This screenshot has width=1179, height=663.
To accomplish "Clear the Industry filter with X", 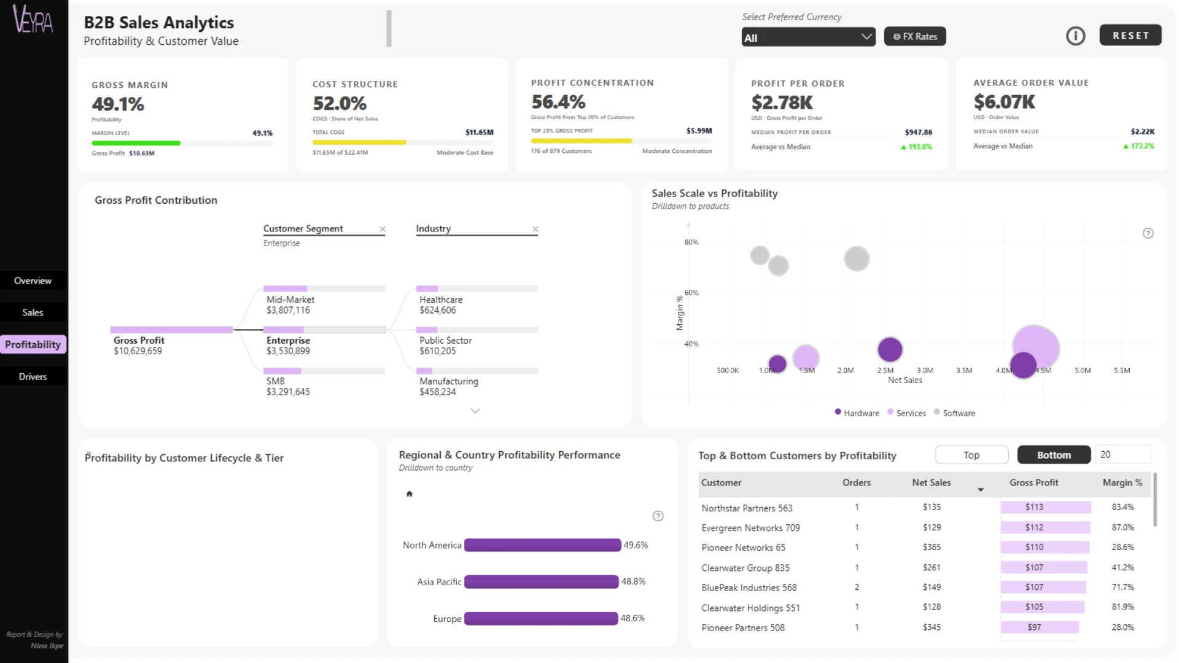I will [x=535, y=229].
